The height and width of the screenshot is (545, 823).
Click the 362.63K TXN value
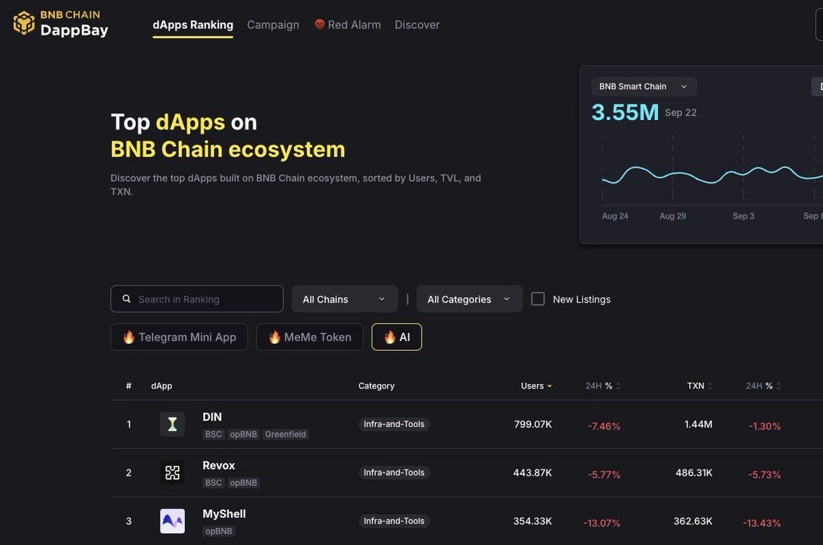(693, 521)
